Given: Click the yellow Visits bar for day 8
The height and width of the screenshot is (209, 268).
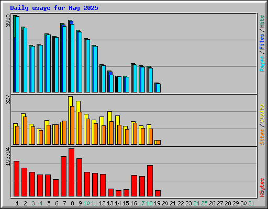Looking at the screenshot, I should click(70, 120).
